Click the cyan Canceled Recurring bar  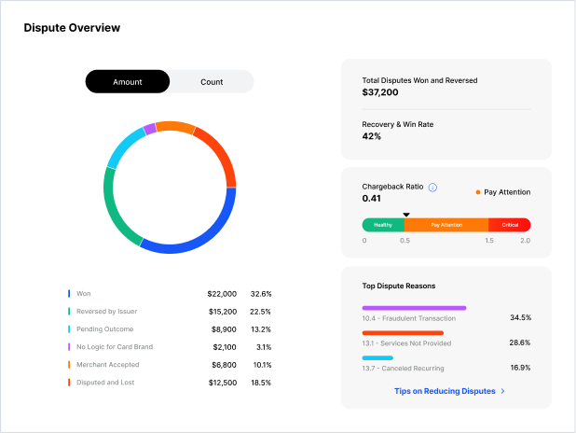377,358
